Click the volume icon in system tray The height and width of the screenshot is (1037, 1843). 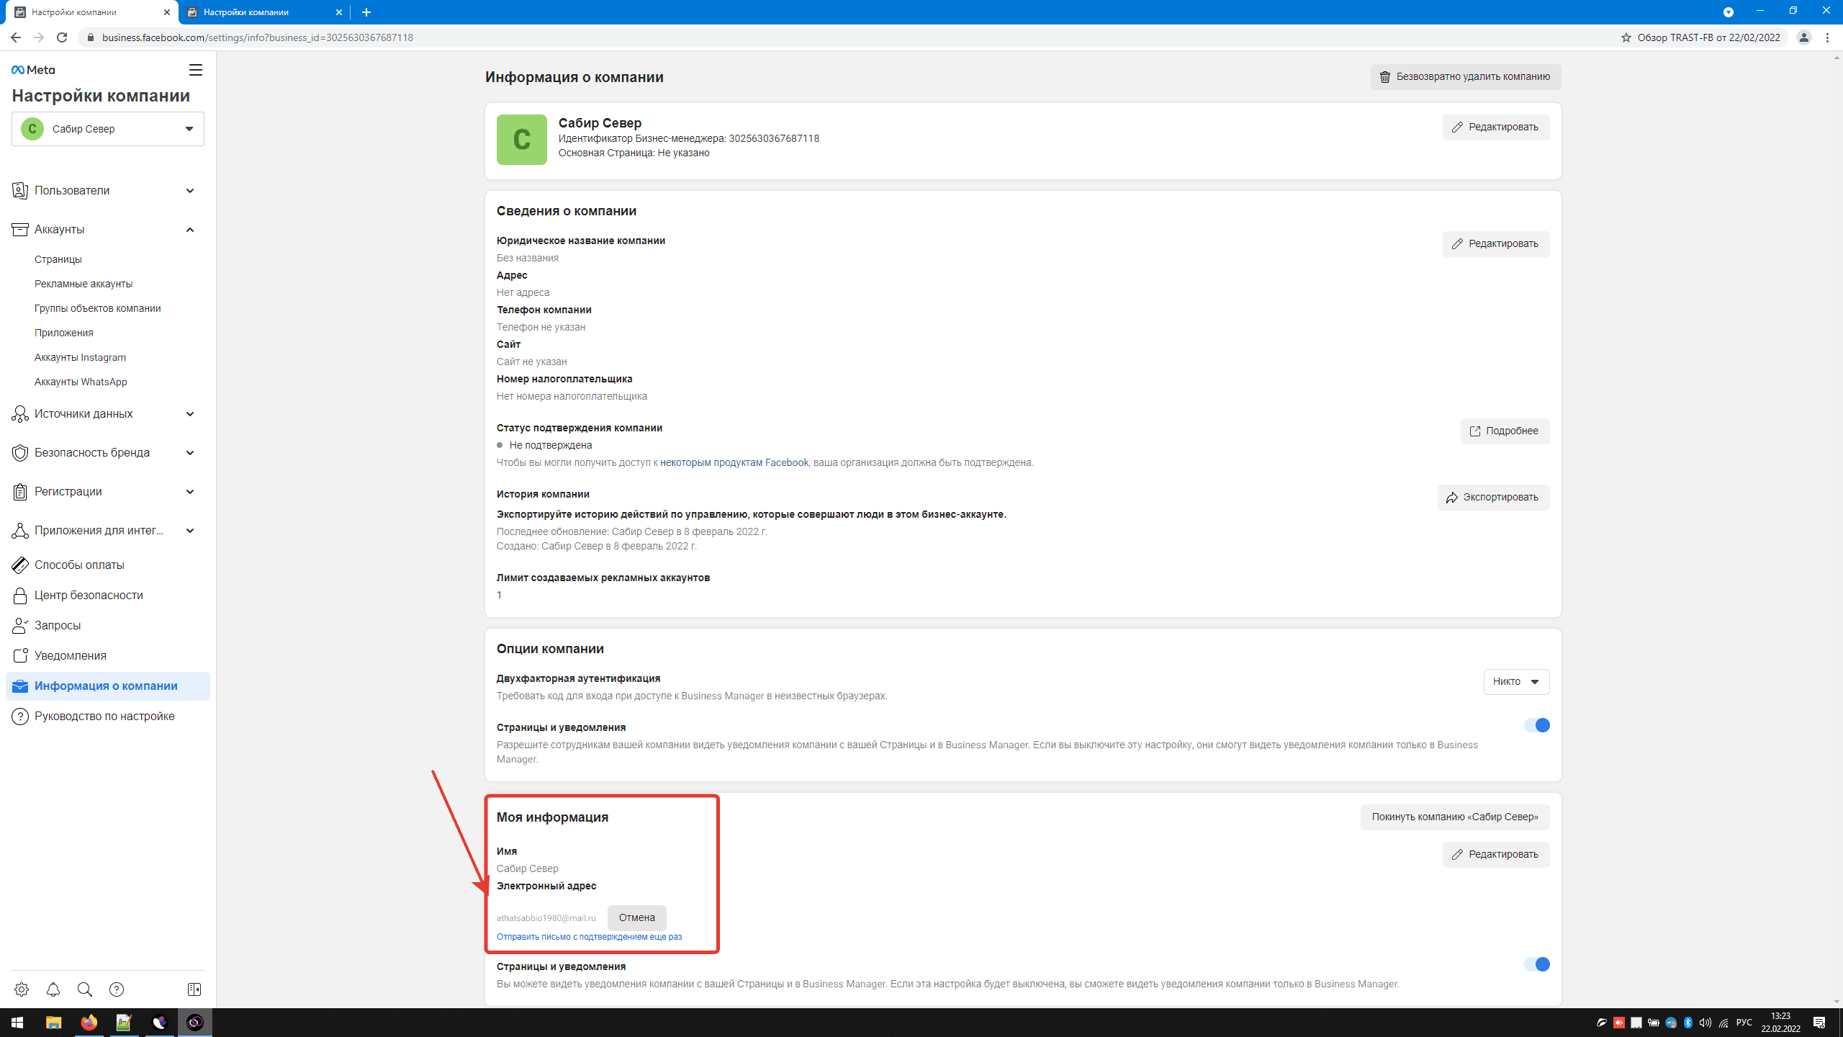[x=1705, y=1023]
